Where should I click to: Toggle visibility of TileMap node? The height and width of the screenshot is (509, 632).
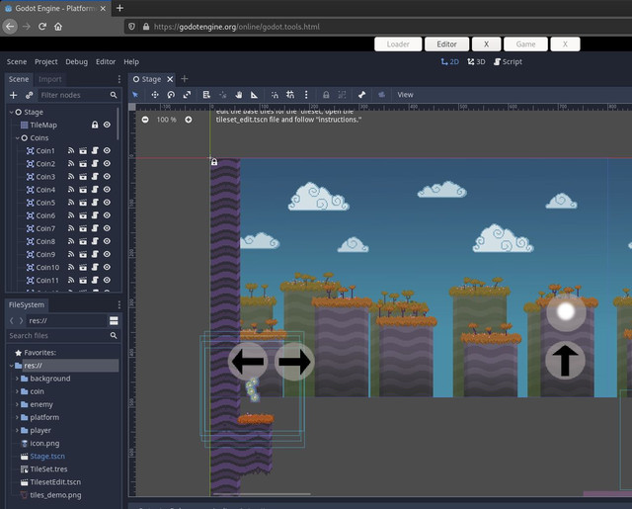click(107, 126)
